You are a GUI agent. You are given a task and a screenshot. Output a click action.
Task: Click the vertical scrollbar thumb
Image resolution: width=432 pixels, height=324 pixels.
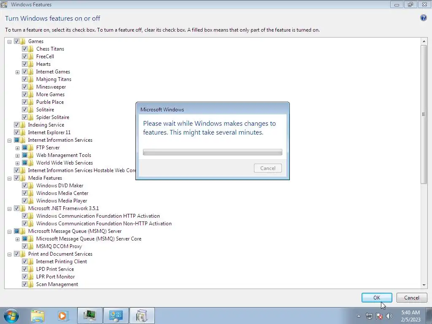pyautogui.click(x=424, y=114)
